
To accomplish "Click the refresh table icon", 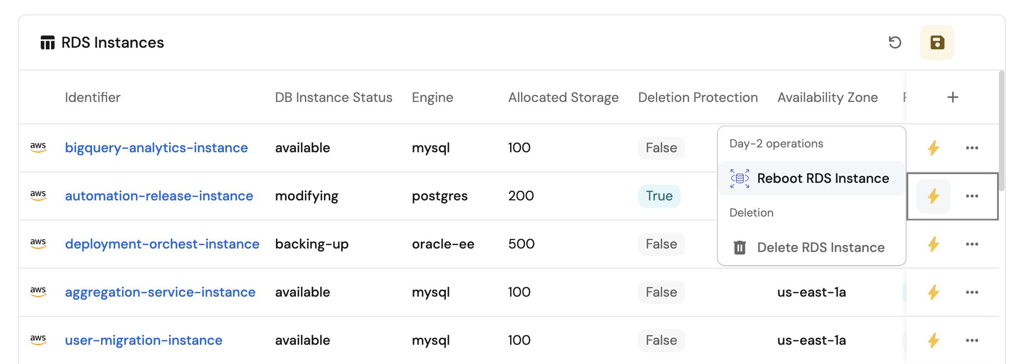I will point(895,42).
